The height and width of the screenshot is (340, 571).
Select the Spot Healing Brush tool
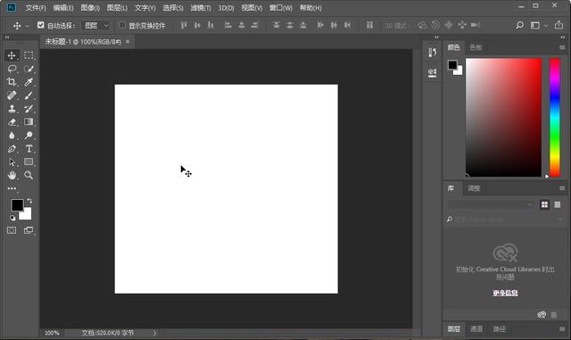12,95
